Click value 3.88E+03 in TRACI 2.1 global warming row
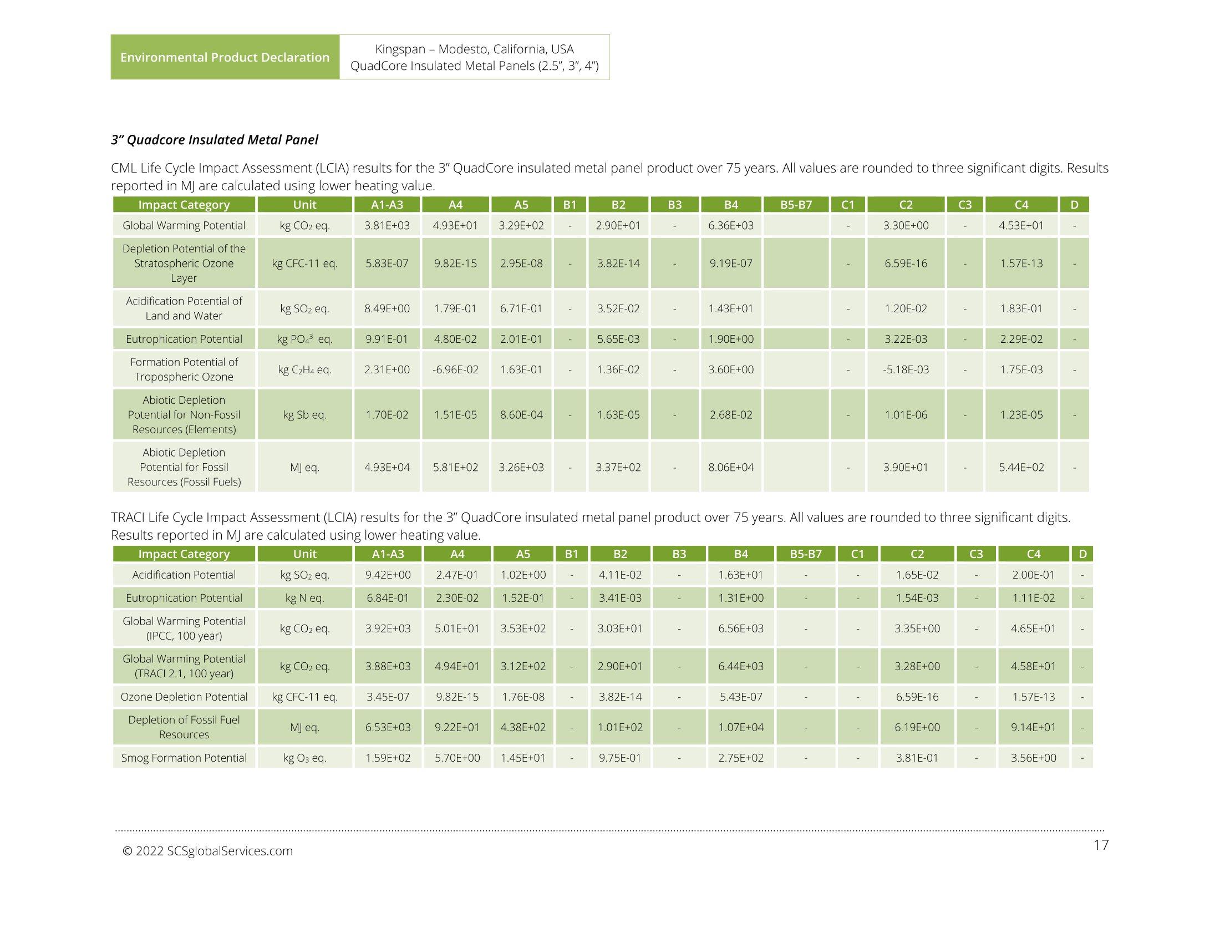 (388, 666)
